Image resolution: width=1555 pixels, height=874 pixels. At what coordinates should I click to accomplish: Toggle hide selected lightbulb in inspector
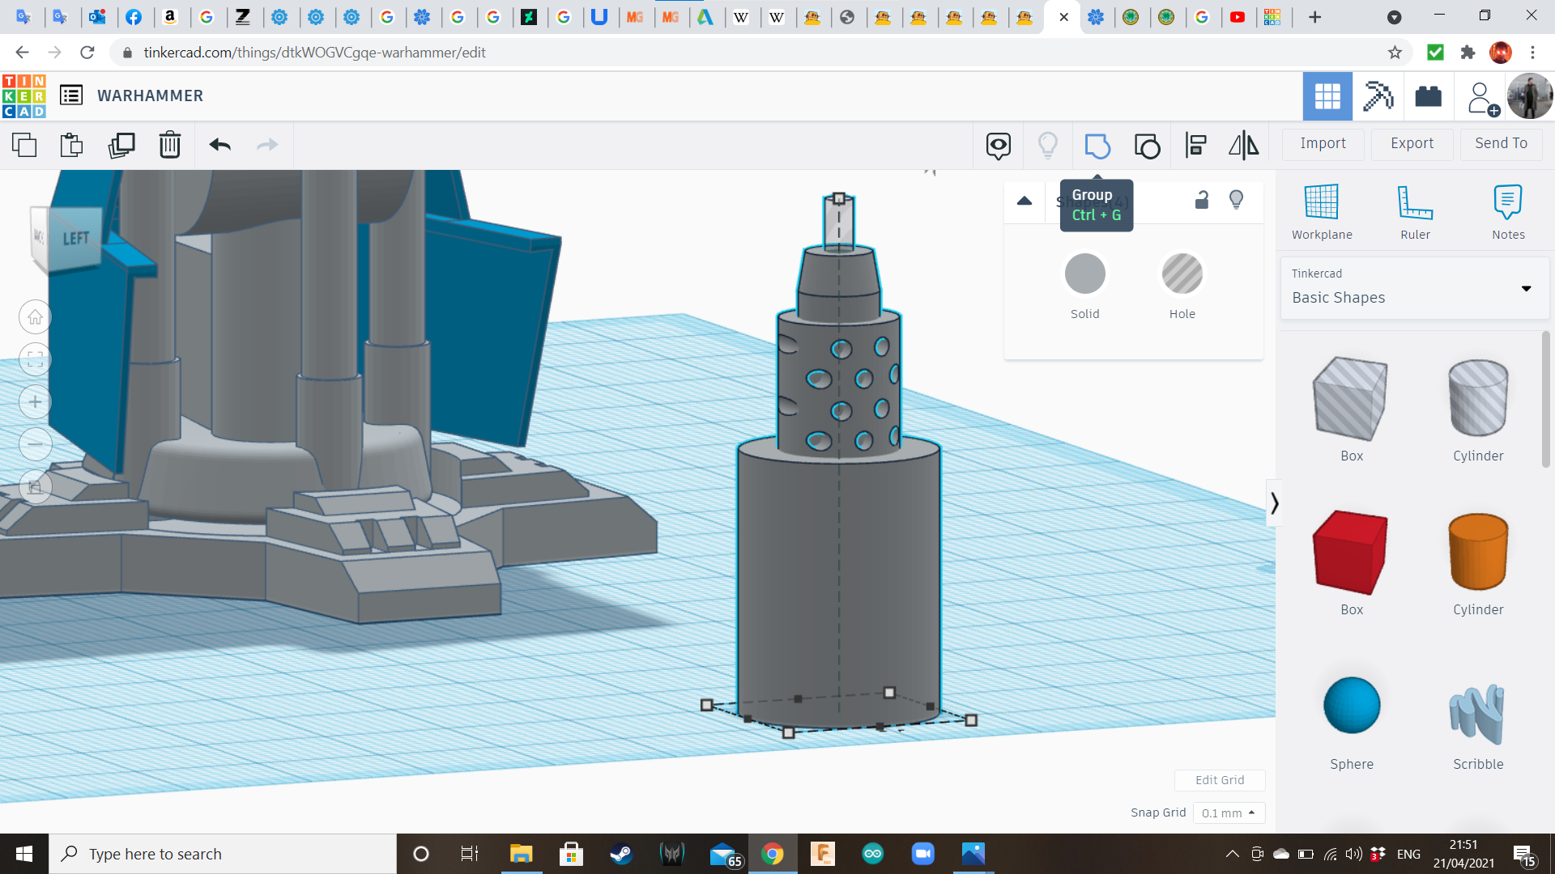1236,200
